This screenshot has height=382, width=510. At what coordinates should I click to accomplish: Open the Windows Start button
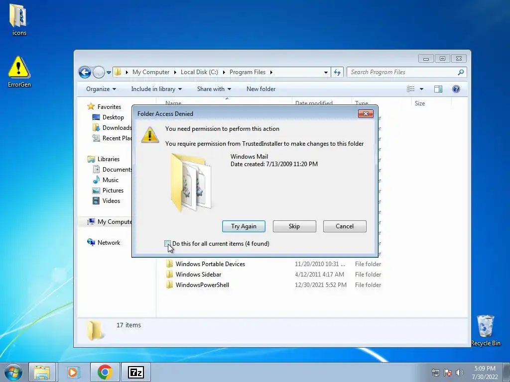click(13, 372)
